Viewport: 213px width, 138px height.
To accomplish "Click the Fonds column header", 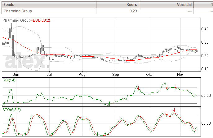I will point(49,5).
